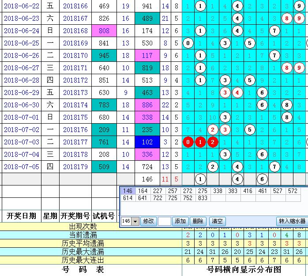Click the red circled 9 in row 2018171
The image size is (308, 276).
point(299,68)
